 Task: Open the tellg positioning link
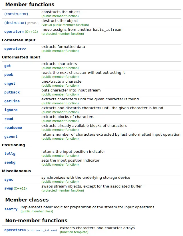click(10, 154)
